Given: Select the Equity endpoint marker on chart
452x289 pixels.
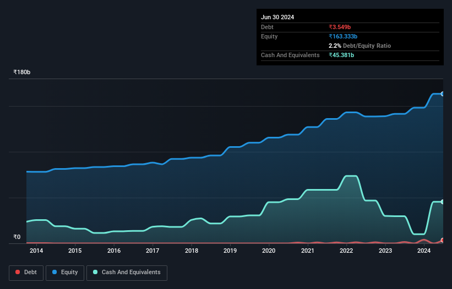Looking at the screenshot, I should click(443, 94).
